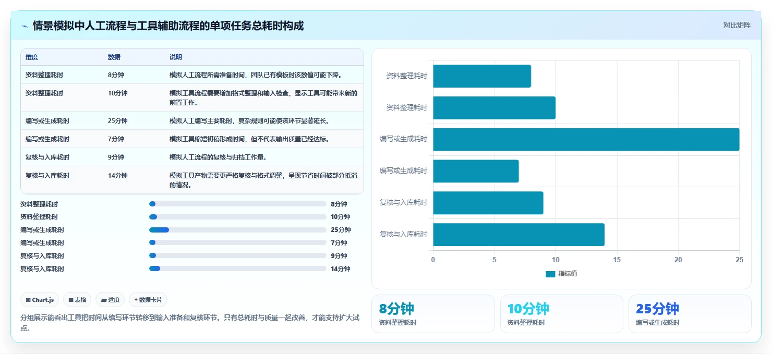The image size is (772, 354).
Task: Click the chart bar reaching 10
Action: tap(494, 108)
